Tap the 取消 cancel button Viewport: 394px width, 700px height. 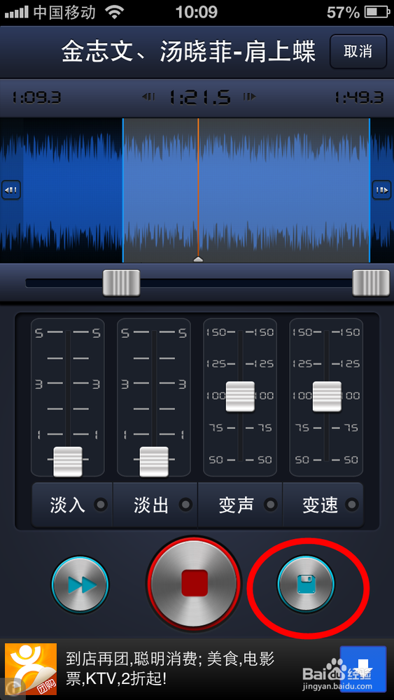coord(358,51)
